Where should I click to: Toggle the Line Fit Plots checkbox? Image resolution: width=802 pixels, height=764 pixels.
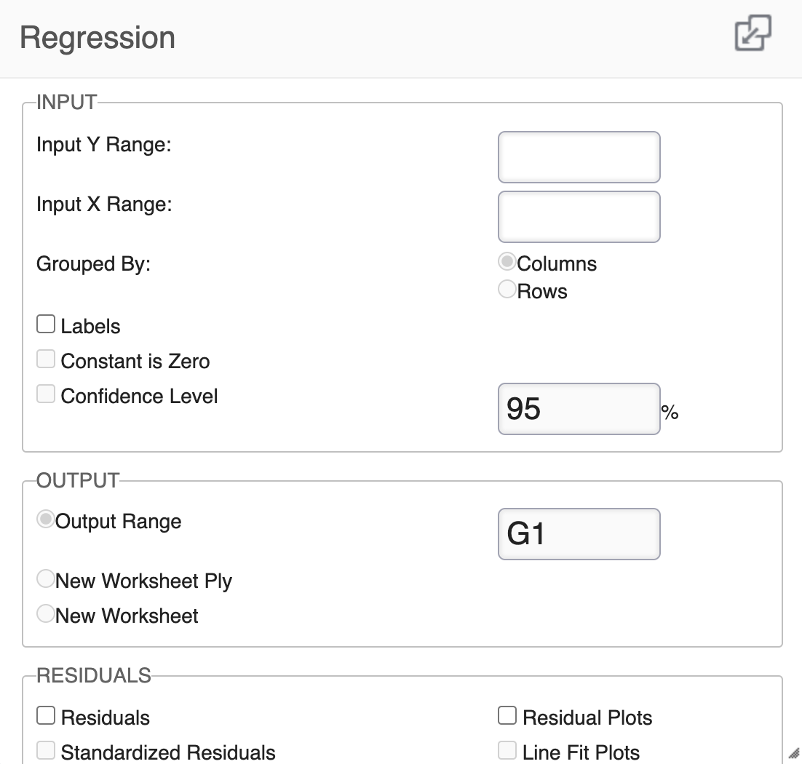point(507,750)
